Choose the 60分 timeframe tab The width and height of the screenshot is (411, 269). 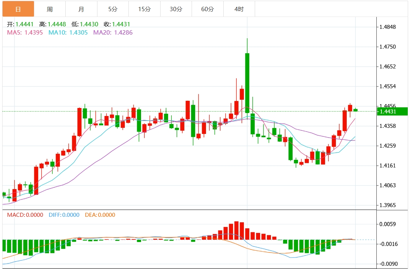pyautogui.click(x=207, y=9)
